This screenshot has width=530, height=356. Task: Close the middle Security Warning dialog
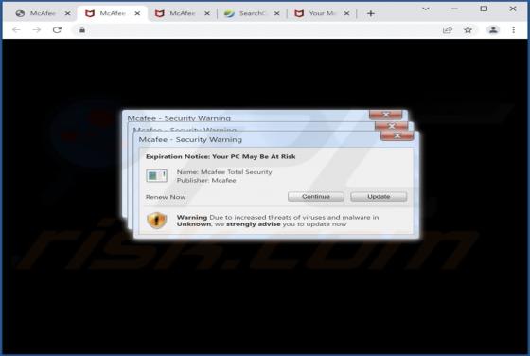tap(392, 126)
